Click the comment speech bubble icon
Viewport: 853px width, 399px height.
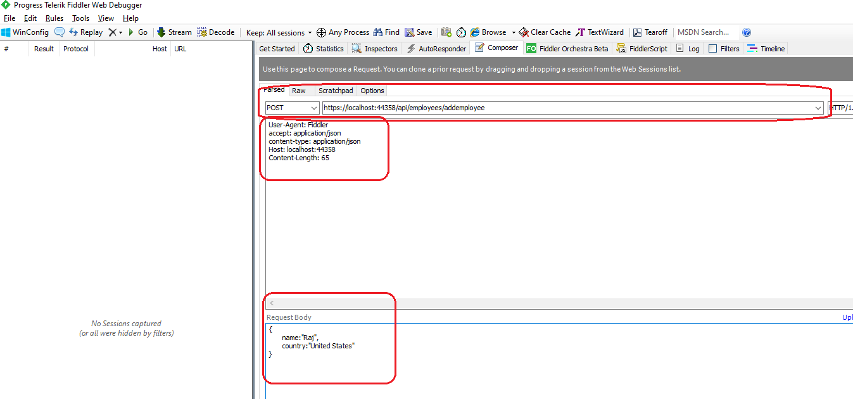[60, 32]
